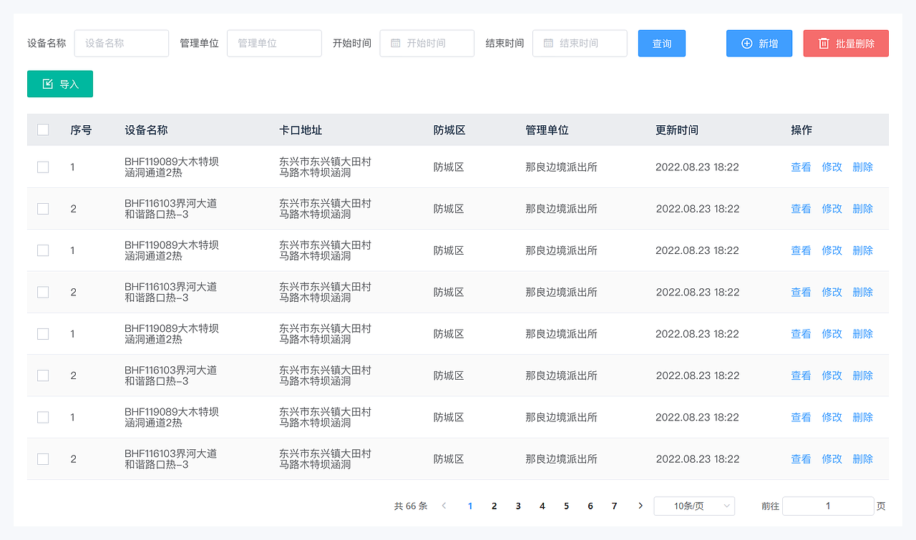The height and width of the screenshot is (540, 916).
Task: Click the 设备名称 input field
Action: [121, 43]
